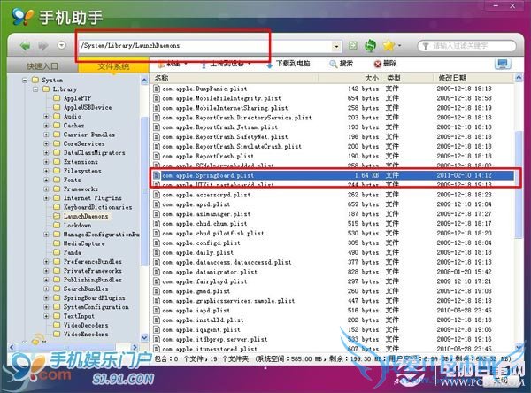Click tree horizontal scrollbar left arrow
The height and width of the screenshot is (393, 531).
[x=12, y=347]
